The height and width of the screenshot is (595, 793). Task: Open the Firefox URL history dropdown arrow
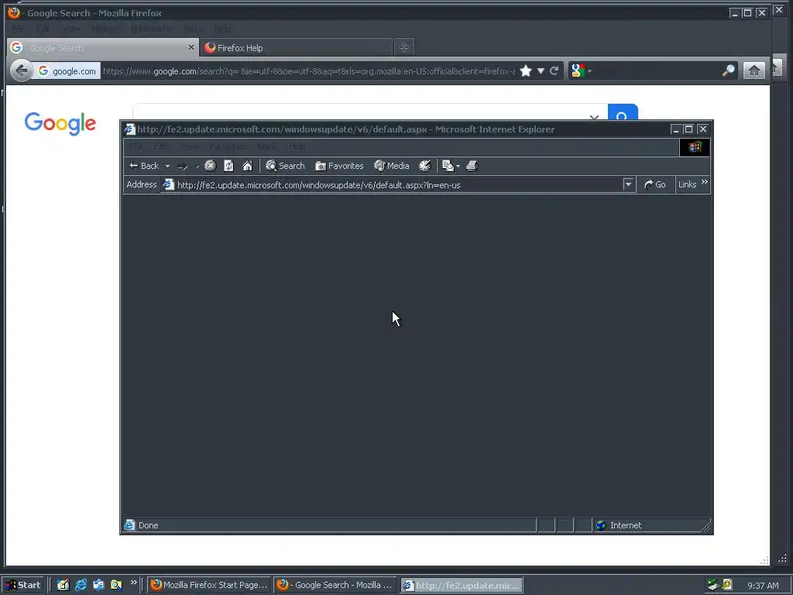coord(541,71)
